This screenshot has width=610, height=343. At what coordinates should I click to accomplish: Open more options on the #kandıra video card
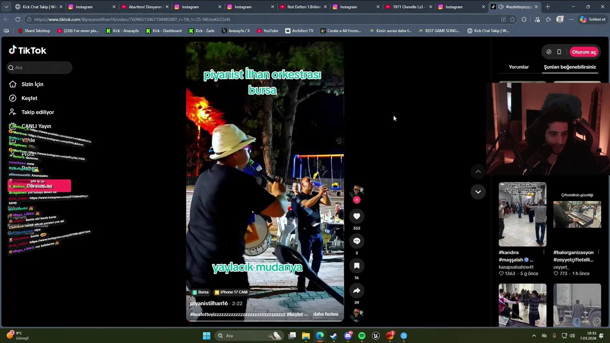point(544,252)
